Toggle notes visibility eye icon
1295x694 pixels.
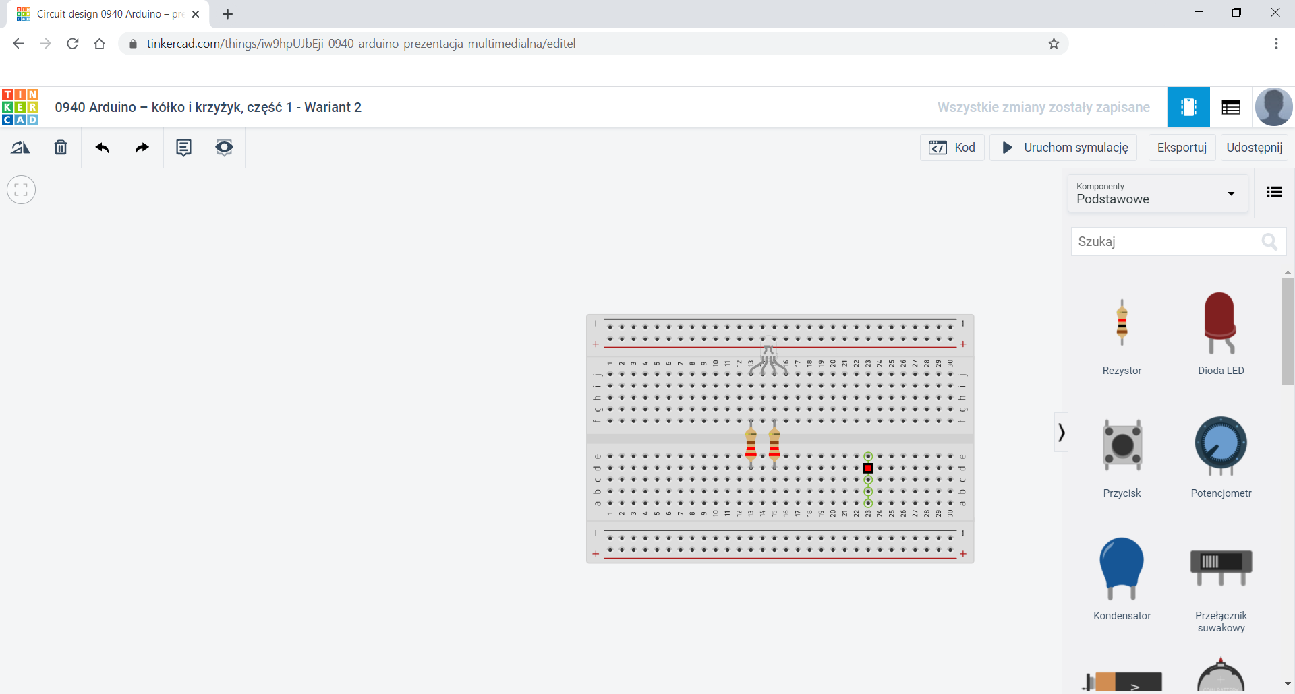pyautogui.click(x=224, y=148)
